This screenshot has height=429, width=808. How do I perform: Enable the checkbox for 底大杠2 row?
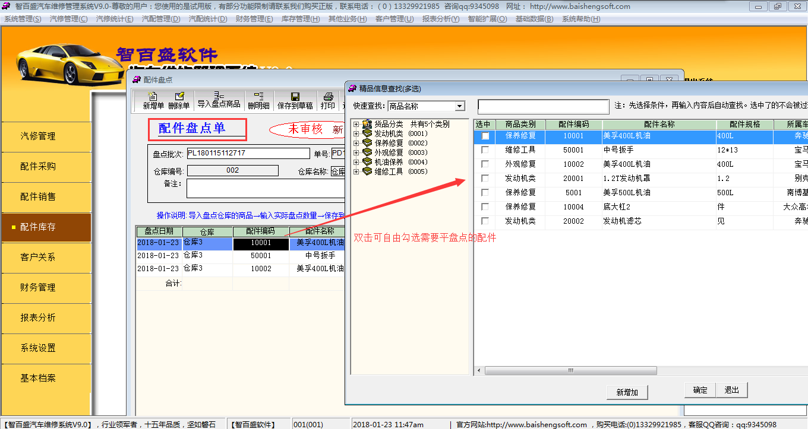point(485,207)
